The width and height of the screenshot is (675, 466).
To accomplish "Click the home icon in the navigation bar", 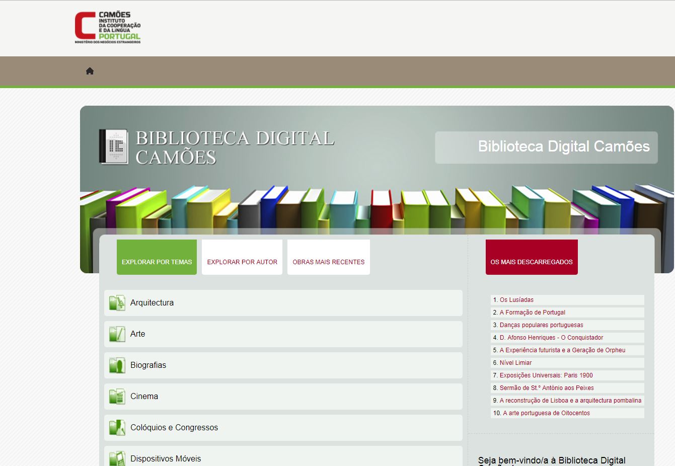I will 90,71.
